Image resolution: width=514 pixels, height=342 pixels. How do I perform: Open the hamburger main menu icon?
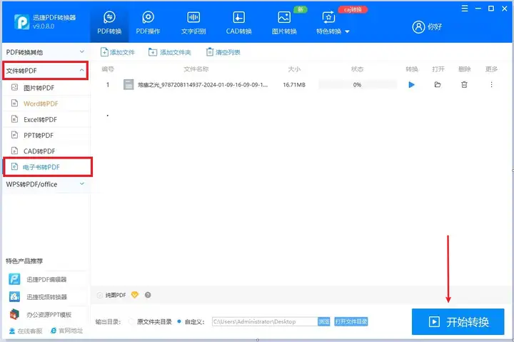(x=465, y=9)
